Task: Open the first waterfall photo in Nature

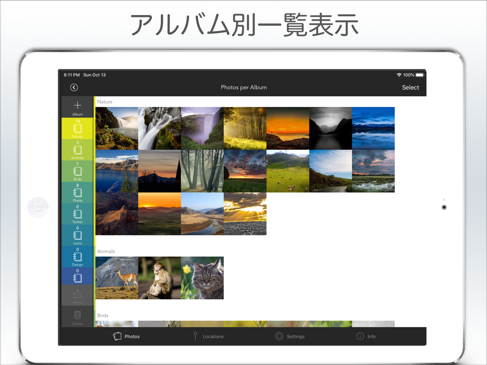Action: point(117,128)
